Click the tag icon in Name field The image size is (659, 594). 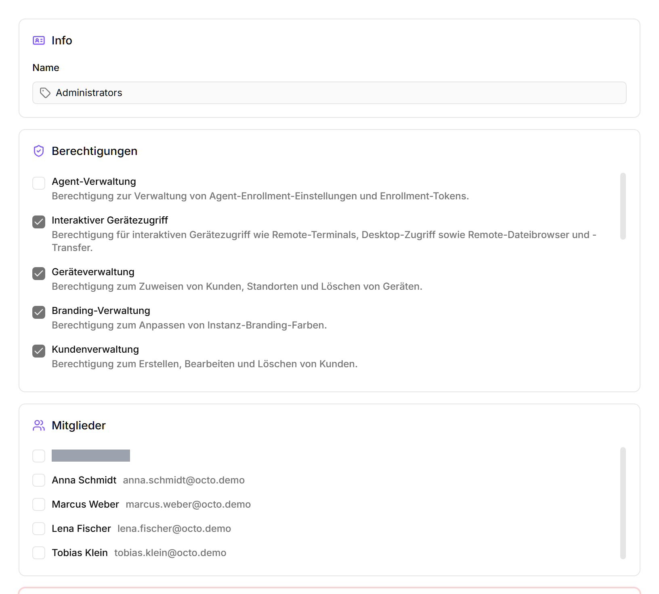click(x=45, y=93)
